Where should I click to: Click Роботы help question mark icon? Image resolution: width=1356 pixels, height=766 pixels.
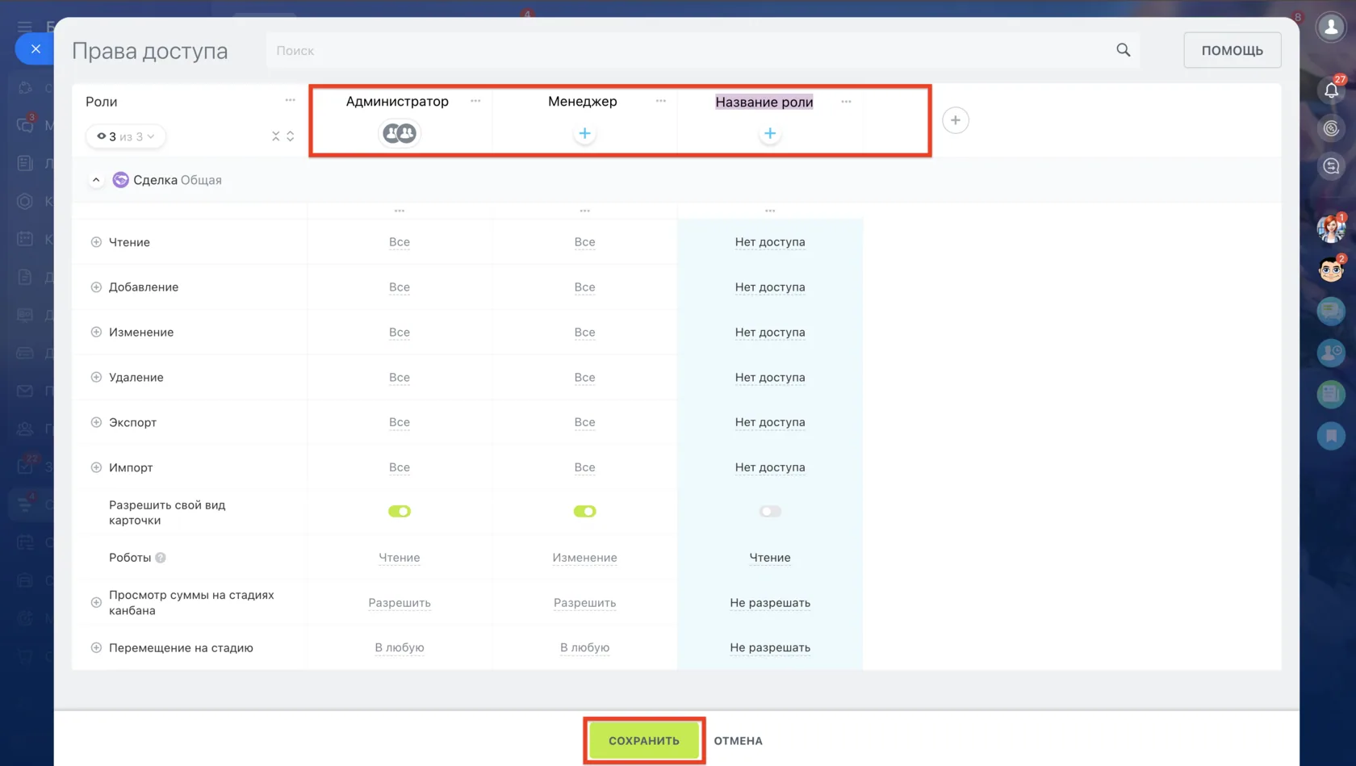point(161,558)
